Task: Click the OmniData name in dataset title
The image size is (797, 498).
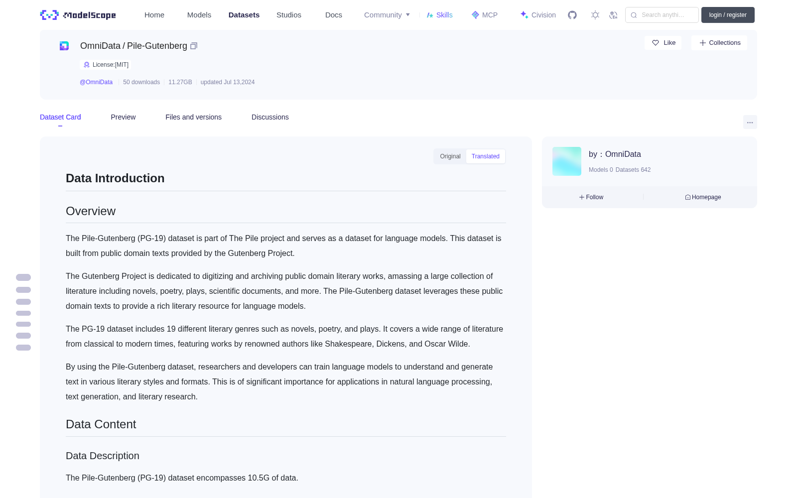Action: (x=100, y=46)
